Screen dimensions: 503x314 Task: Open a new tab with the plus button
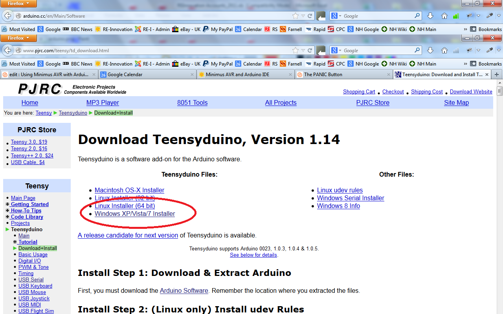[x=497, y=75]
